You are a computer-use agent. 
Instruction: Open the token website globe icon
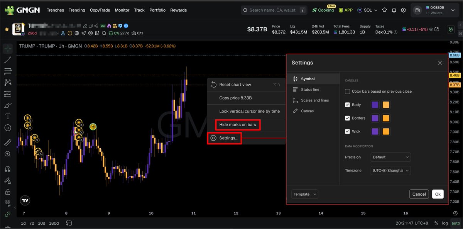[x=77, y=33]
